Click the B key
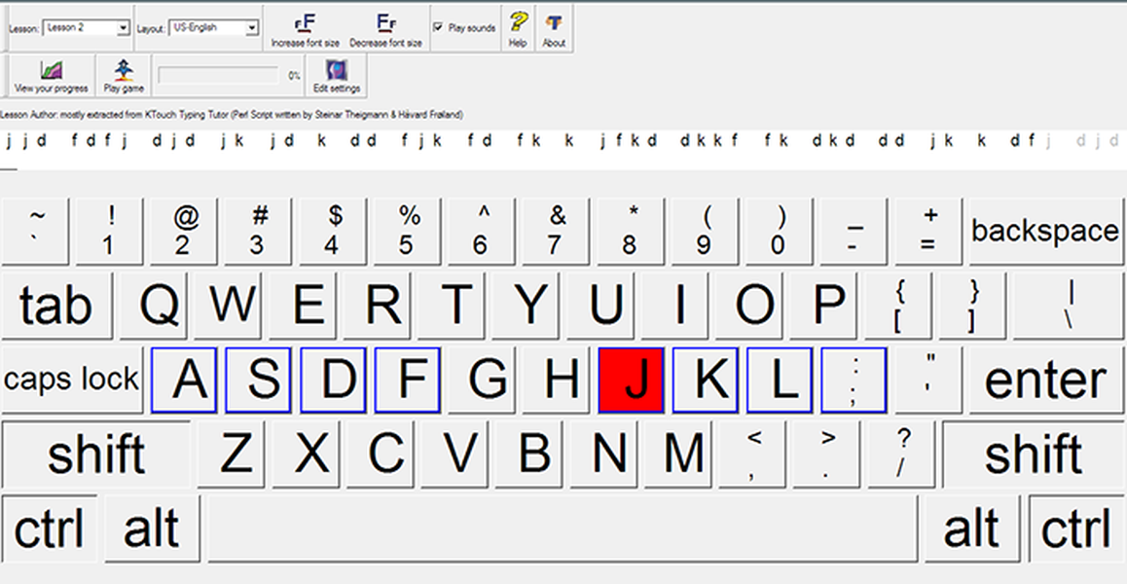Image resolution: width=1127 pixels, height=584 pixels. click(529, 455)
